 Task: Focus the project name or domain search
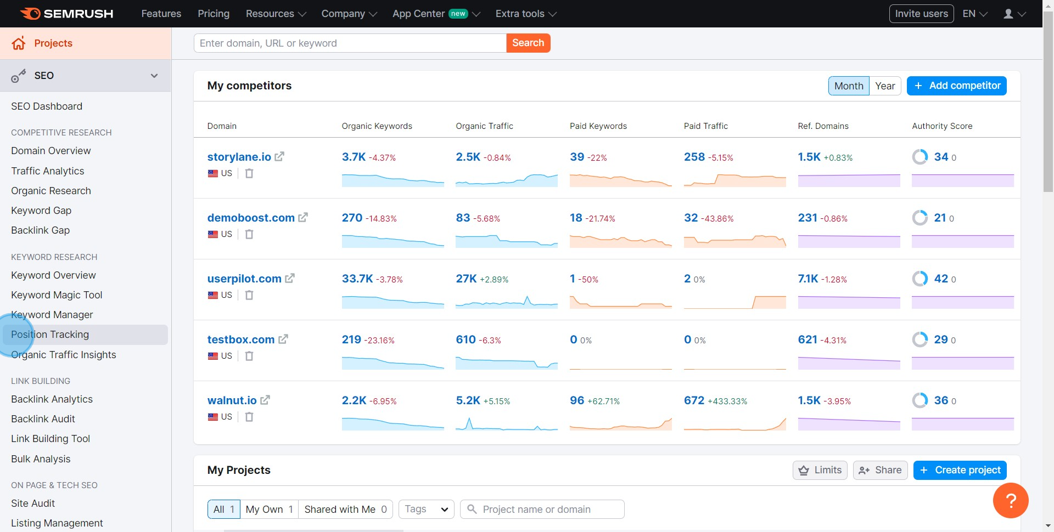click(x=542, y=509)
